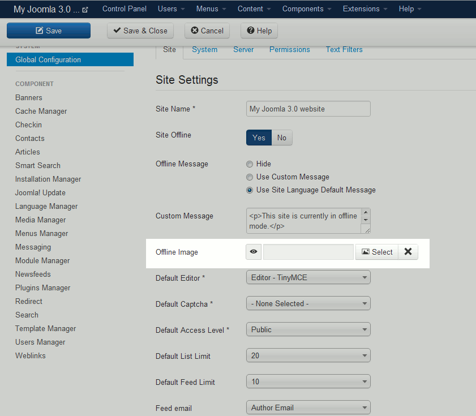Open Weblinks component settings
Screen dimensions: 476x416
(x=31, y=356)
